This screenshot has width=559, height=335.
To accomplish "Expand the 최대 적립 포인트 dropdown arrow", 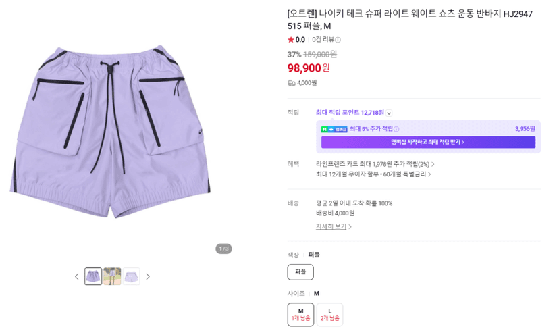I will [389, 113].
